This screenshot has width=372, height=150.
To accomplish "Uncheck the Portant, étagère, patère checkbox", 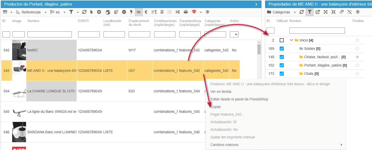I will [282, 65].
